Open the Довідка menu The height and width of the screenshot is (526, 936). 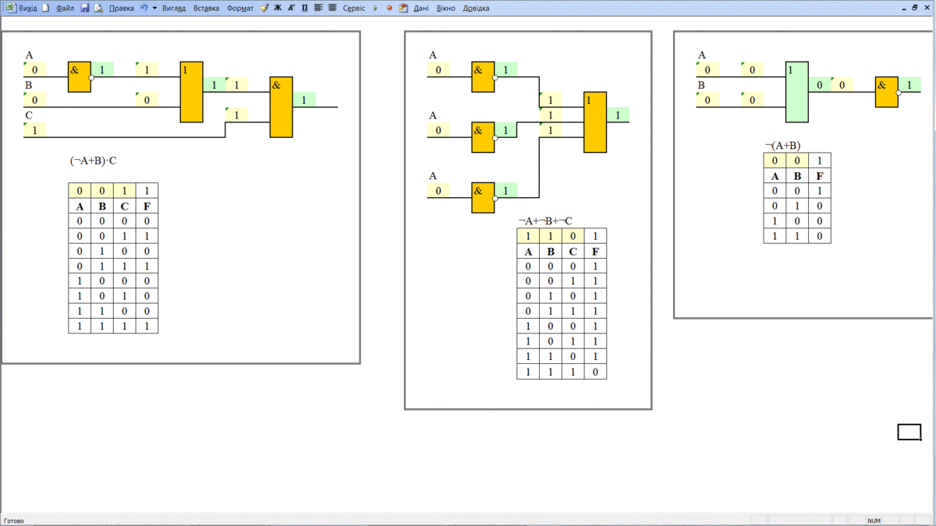pos(477,8)
